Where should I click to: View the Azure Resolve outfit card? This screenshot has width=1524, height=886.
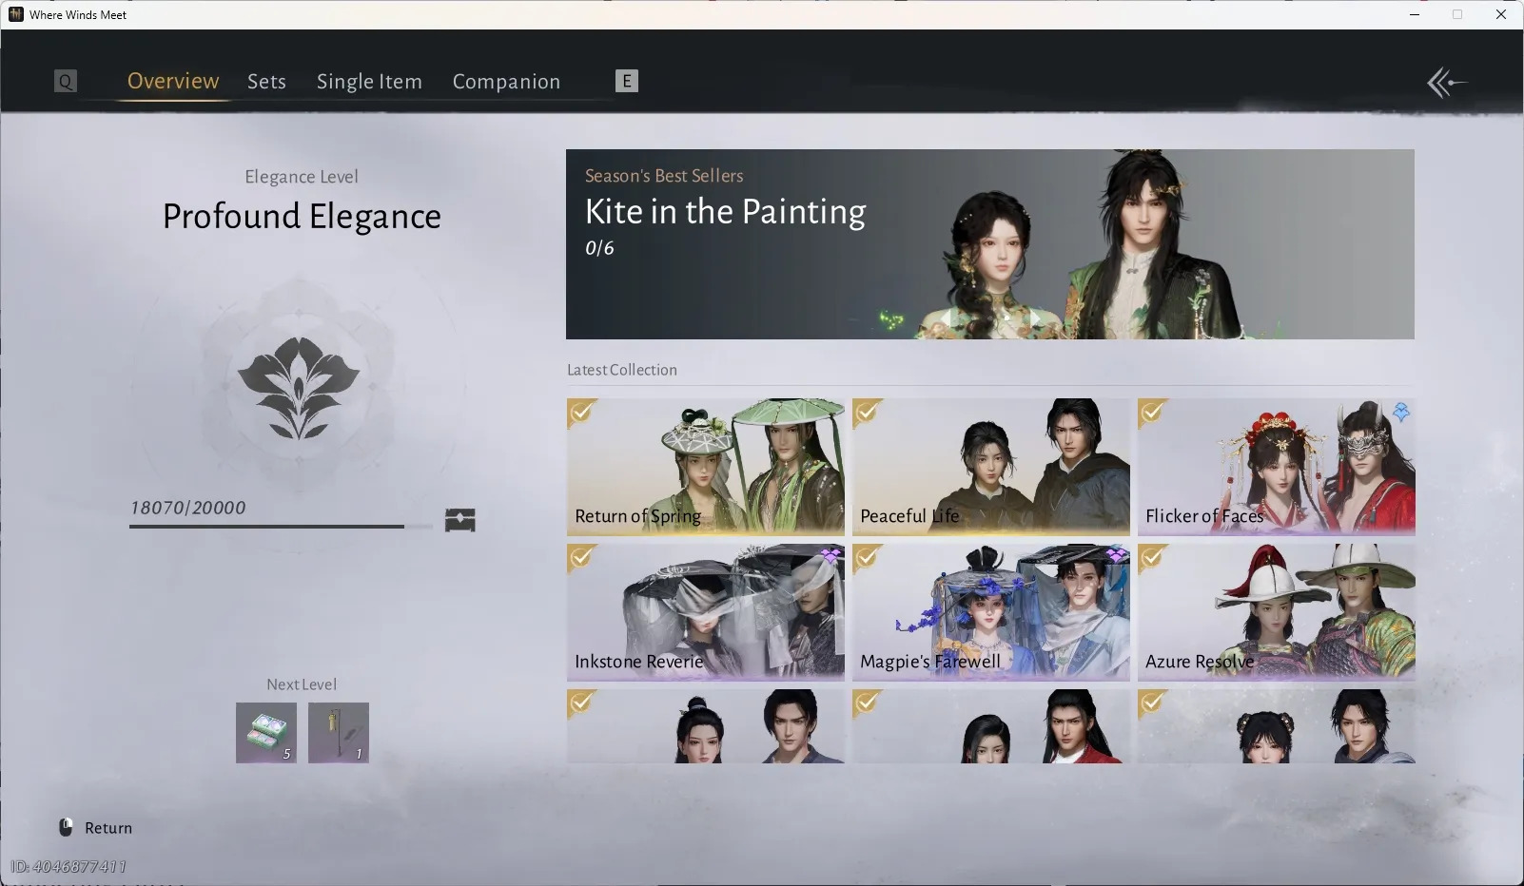click(1277, 612)
